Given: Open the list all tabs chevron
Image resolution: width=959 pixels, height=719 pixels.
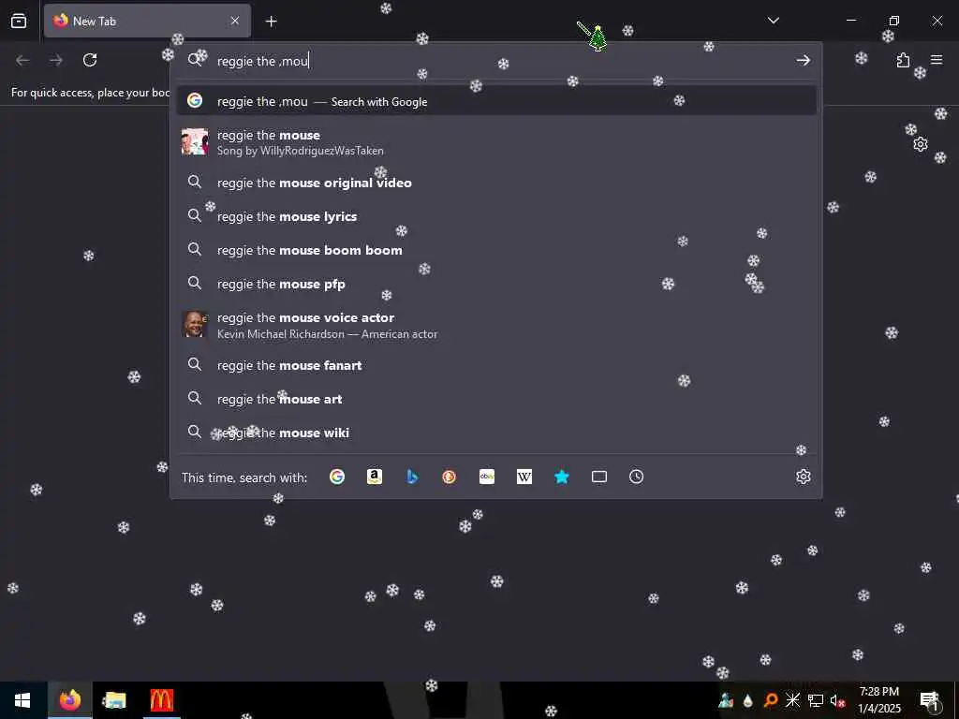Looking at the screenshot, I should 773,21.
